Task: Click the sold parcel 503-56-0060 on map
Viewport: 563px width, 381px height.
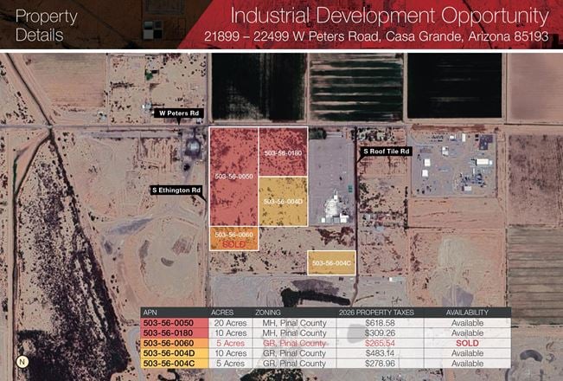Action: (234, 239)
